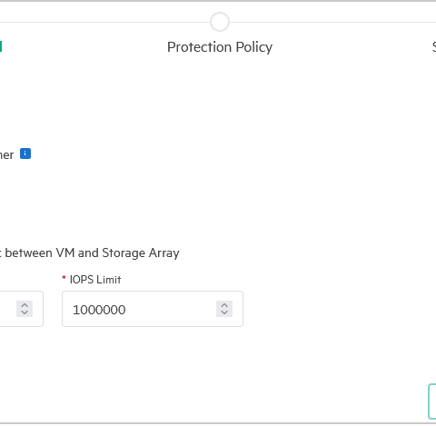Click progress line left of Protection Policy circle
This screenshot has height=426, width=436.
click(x=104, y=22)
